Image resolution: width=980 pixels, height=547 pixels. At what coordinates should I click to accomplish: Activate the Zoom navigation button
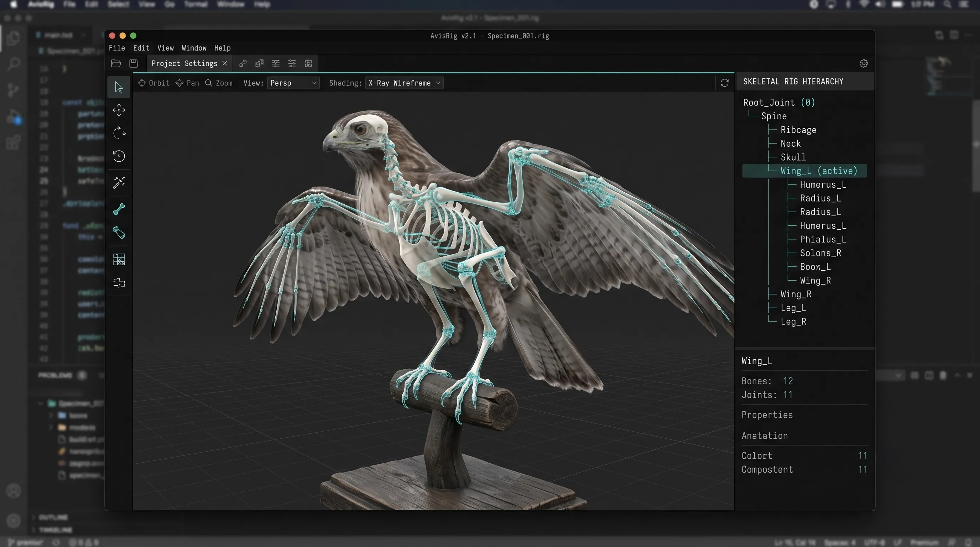219,83
